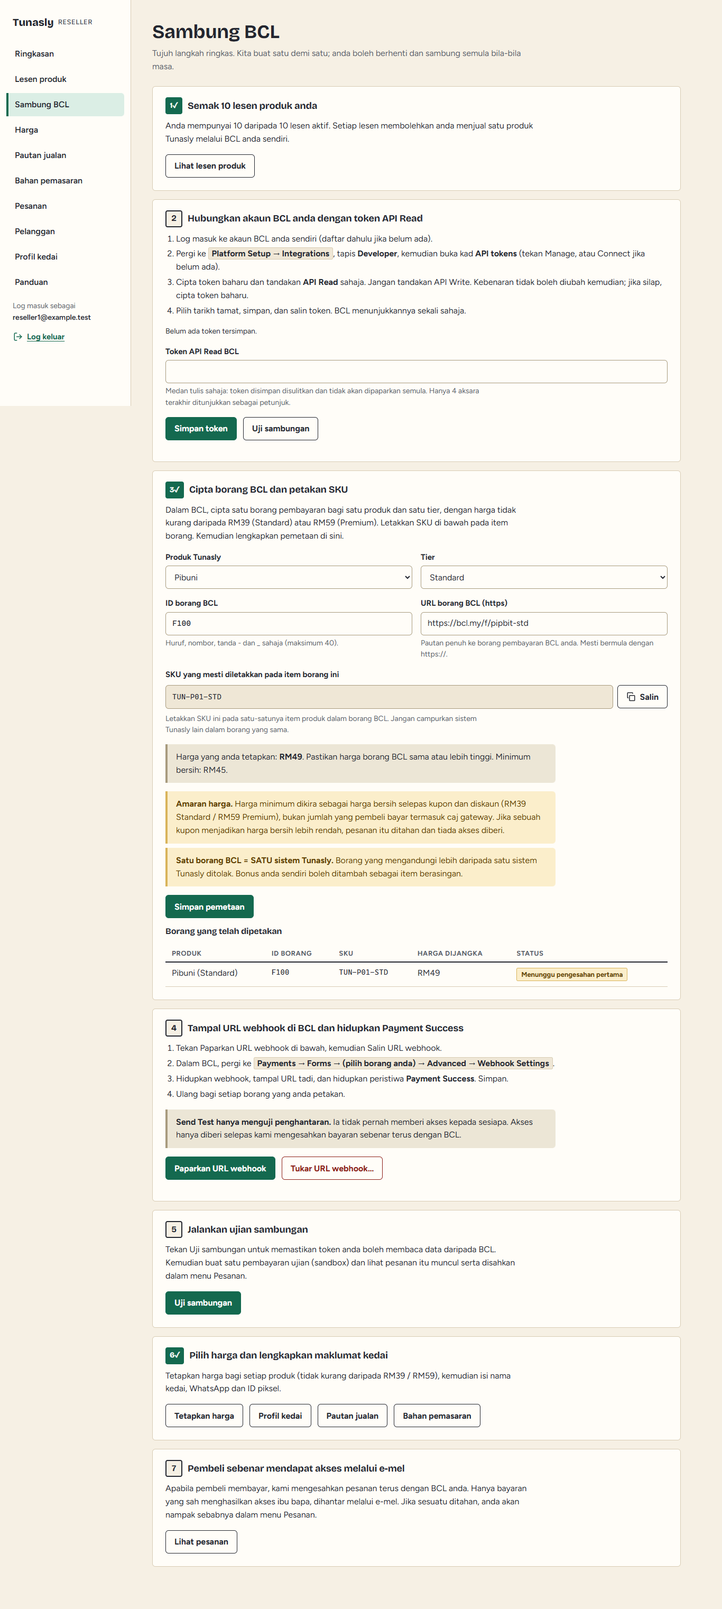Follow the Log keluar link
722x1609 pixels.
coord(45,337)
